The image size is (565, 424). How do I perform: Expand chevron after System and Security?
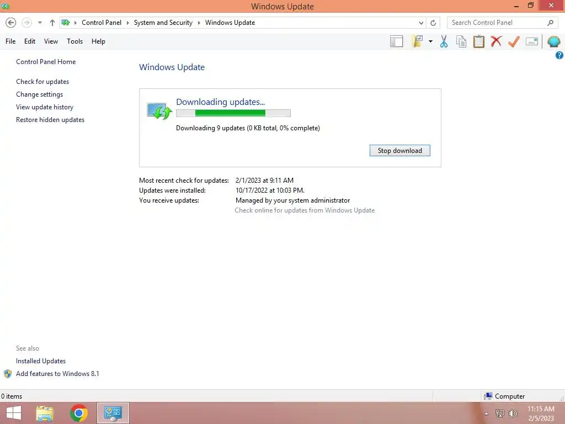(x=199, y=23)
